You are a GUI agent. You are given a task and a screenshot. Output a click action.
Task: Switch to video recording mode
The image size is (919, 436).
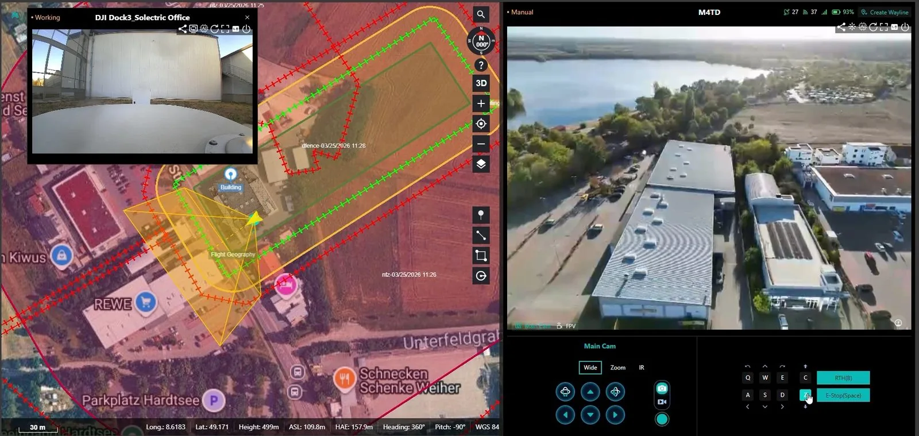coord(662,402)
